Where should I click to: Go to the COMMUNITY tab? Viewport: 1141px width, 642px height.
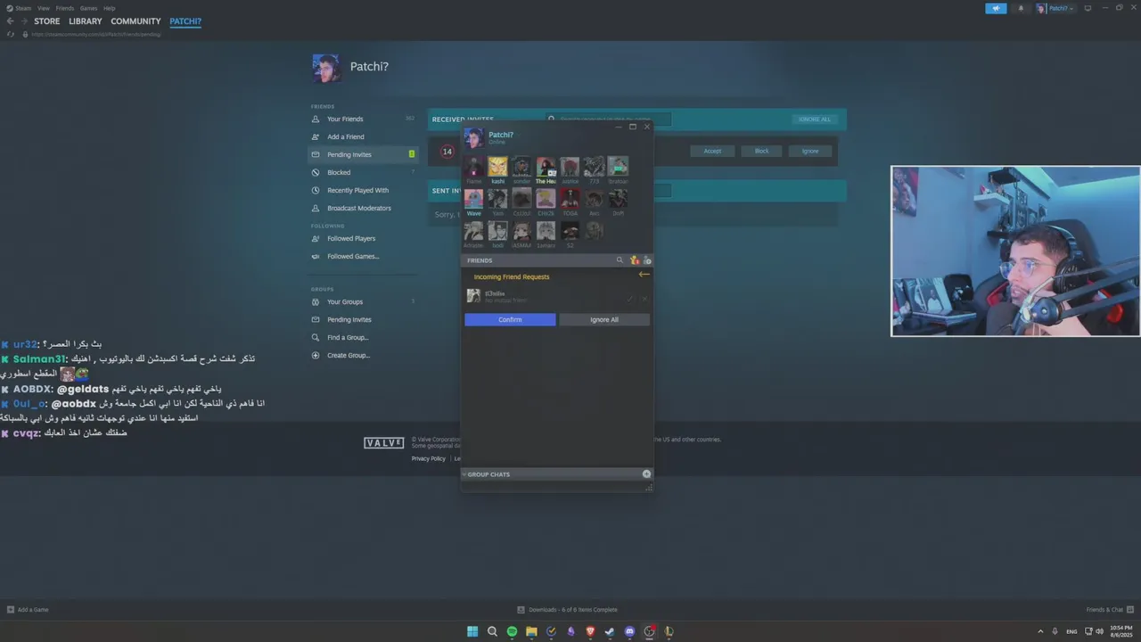[x=135, y=21]
